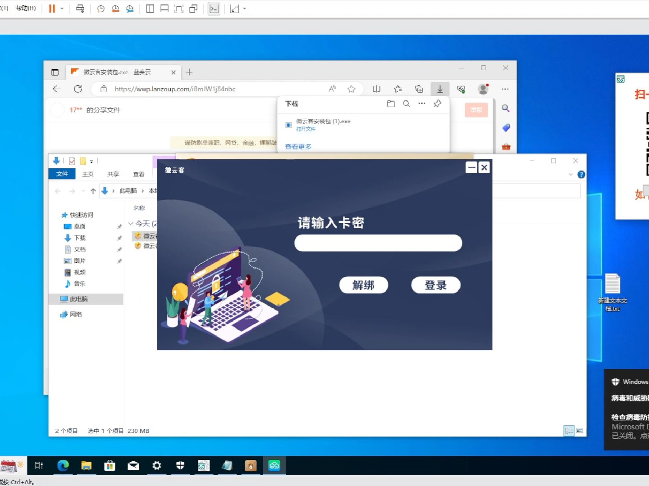Screen dimensions: 649x486
Task: Switch to VMware unity mode icon
Action: pyautogui.click(x=193, y=9)
